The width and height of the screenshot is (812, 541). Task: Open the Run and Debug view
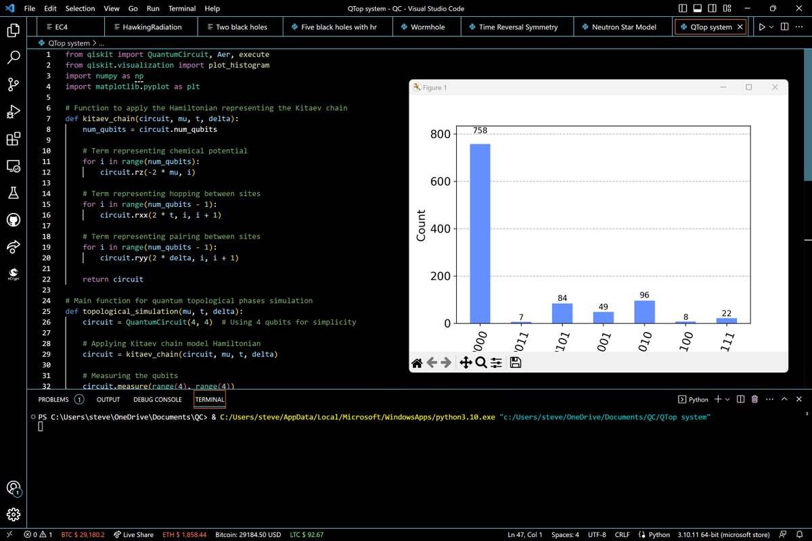13,112
